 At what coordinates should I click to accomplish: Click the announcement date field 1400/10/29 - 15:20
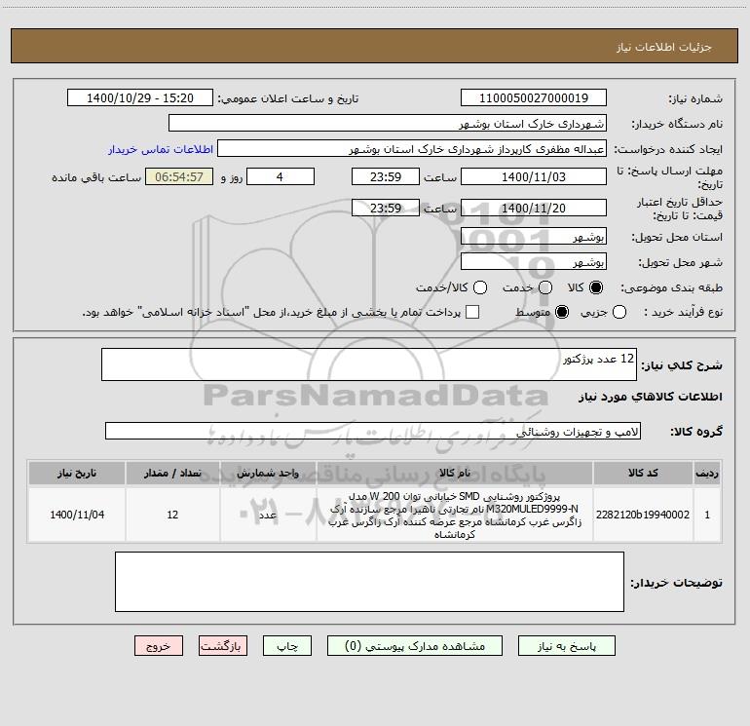[140, 97]
